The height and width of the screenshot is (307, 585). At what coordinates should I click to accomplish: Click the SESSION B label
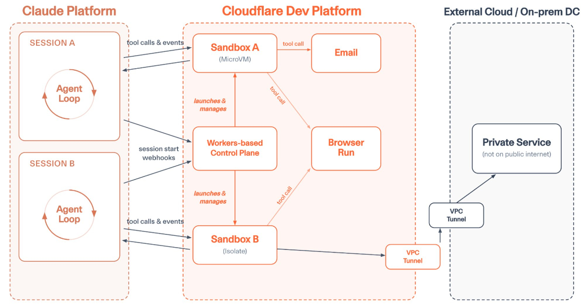click(52, 163)
